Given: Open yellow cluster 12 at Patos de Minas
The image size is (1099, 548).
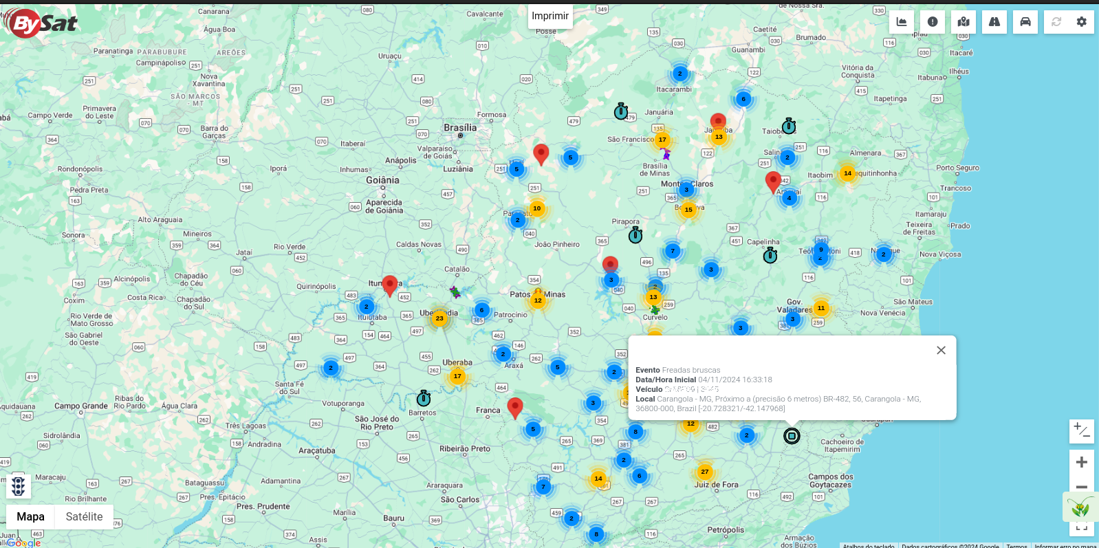Looking at the screenshot, I should pos(538,300).
